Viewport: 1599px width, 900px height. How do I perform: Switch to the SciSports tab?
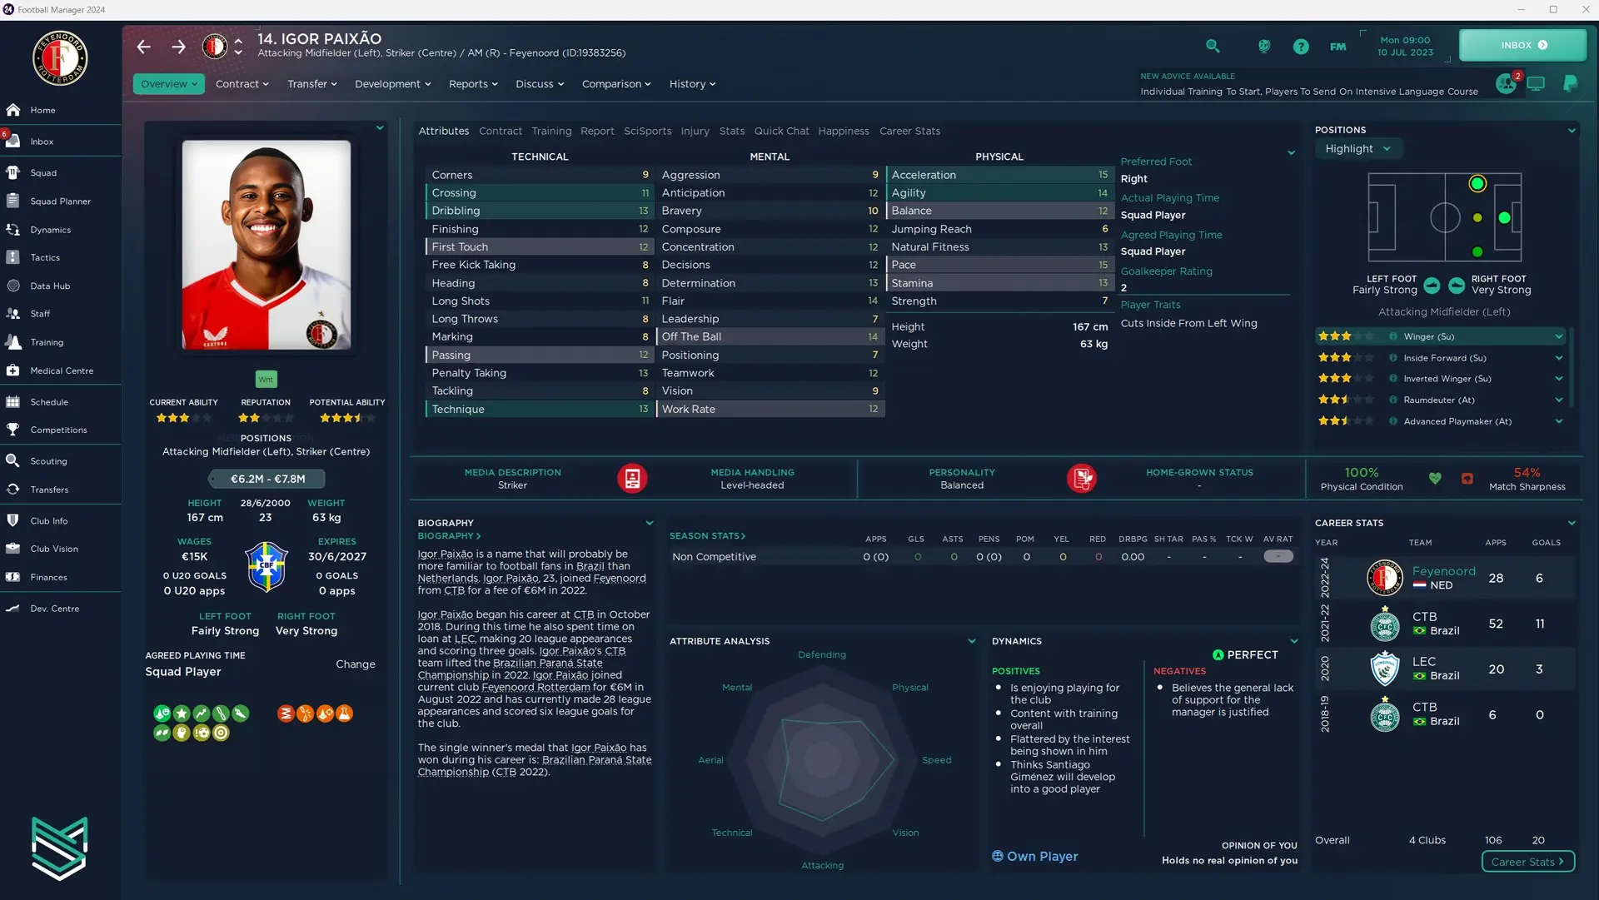[647, 132]
